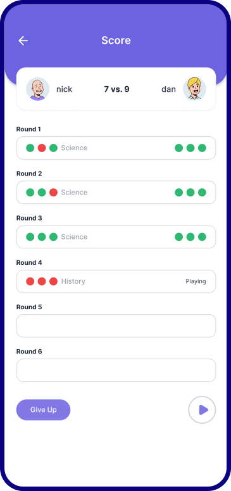Click nick's red dot in Round 2
The width and height of the screenshot is (231, 491).
point(54,192)
